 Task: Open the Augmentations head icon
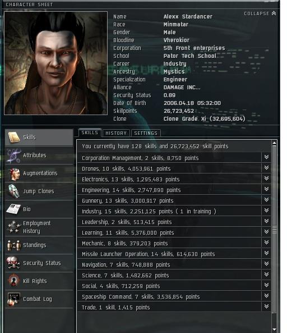point(14,174)
